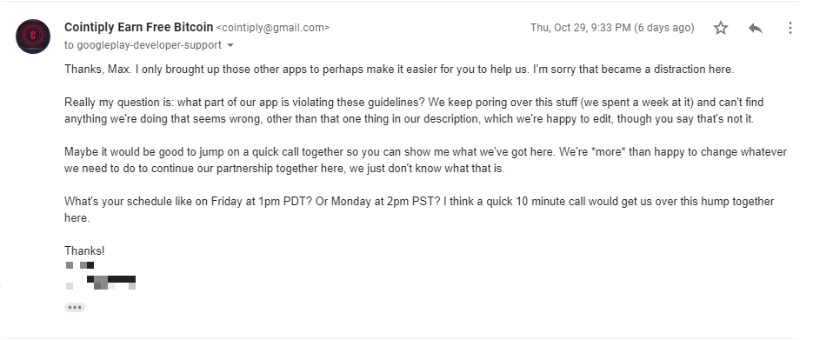
Task: Click the "(6 days ago)" text
Action: pyautogui.click(x=664, y=28)
